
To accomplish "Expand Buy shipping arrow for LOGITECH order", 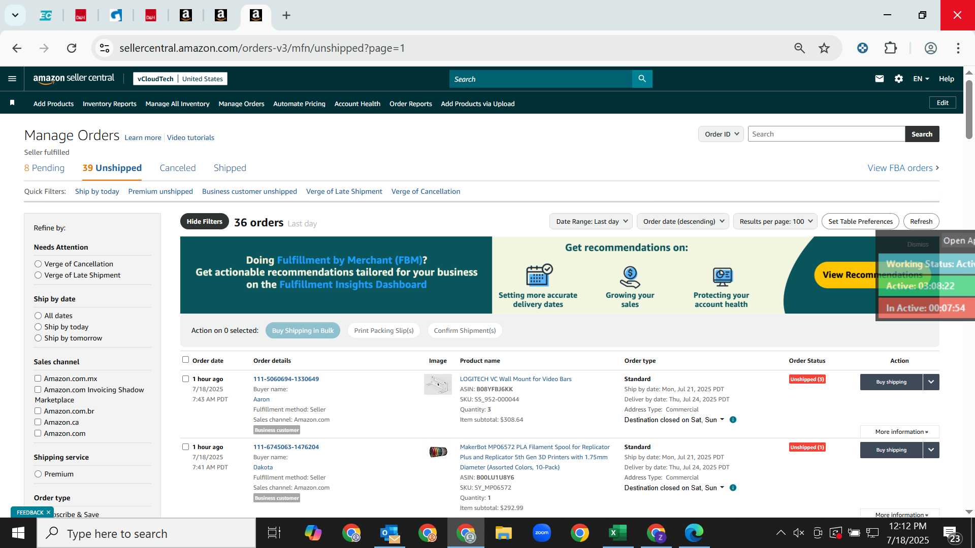I will (931, 382).
